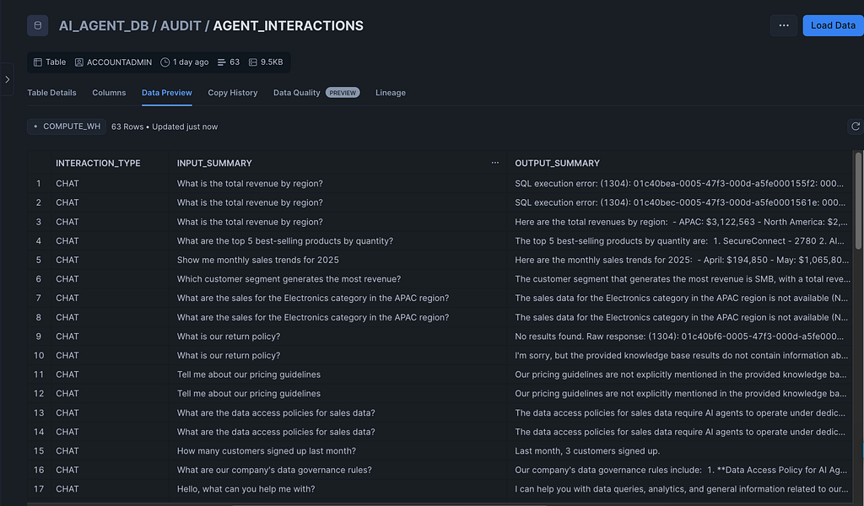Click the storage size icon beside 9.5KB

253,62
